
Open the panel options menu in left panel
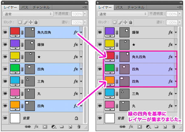85,7
